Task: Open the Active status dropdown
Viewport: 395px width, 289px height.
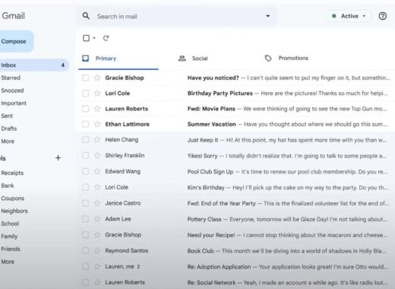Action: (364, 16)
